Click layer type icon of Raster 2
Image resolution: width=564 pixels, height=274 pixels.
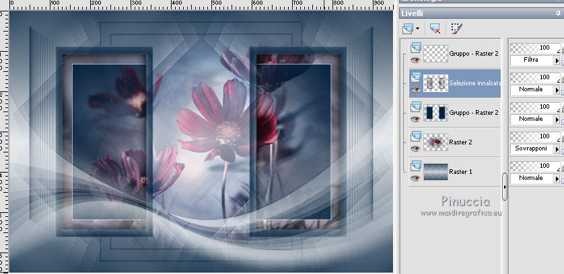[416, 136]
